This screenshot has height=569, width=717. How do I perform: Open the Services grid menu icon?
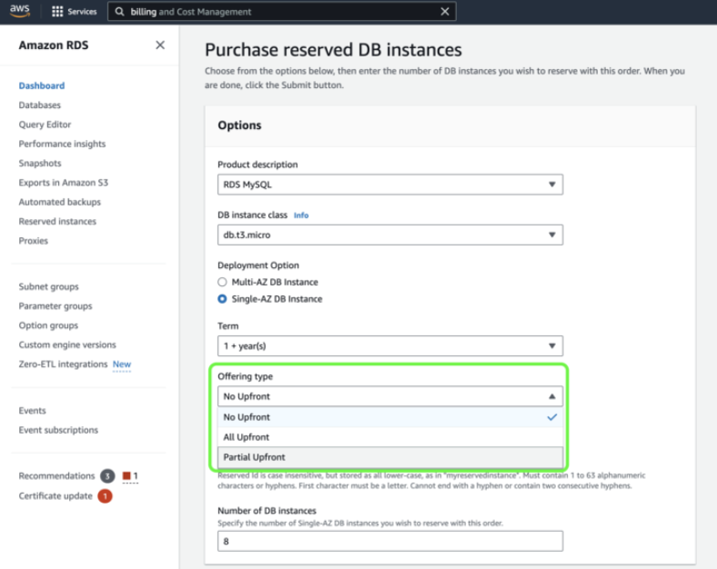click(57, 12)
